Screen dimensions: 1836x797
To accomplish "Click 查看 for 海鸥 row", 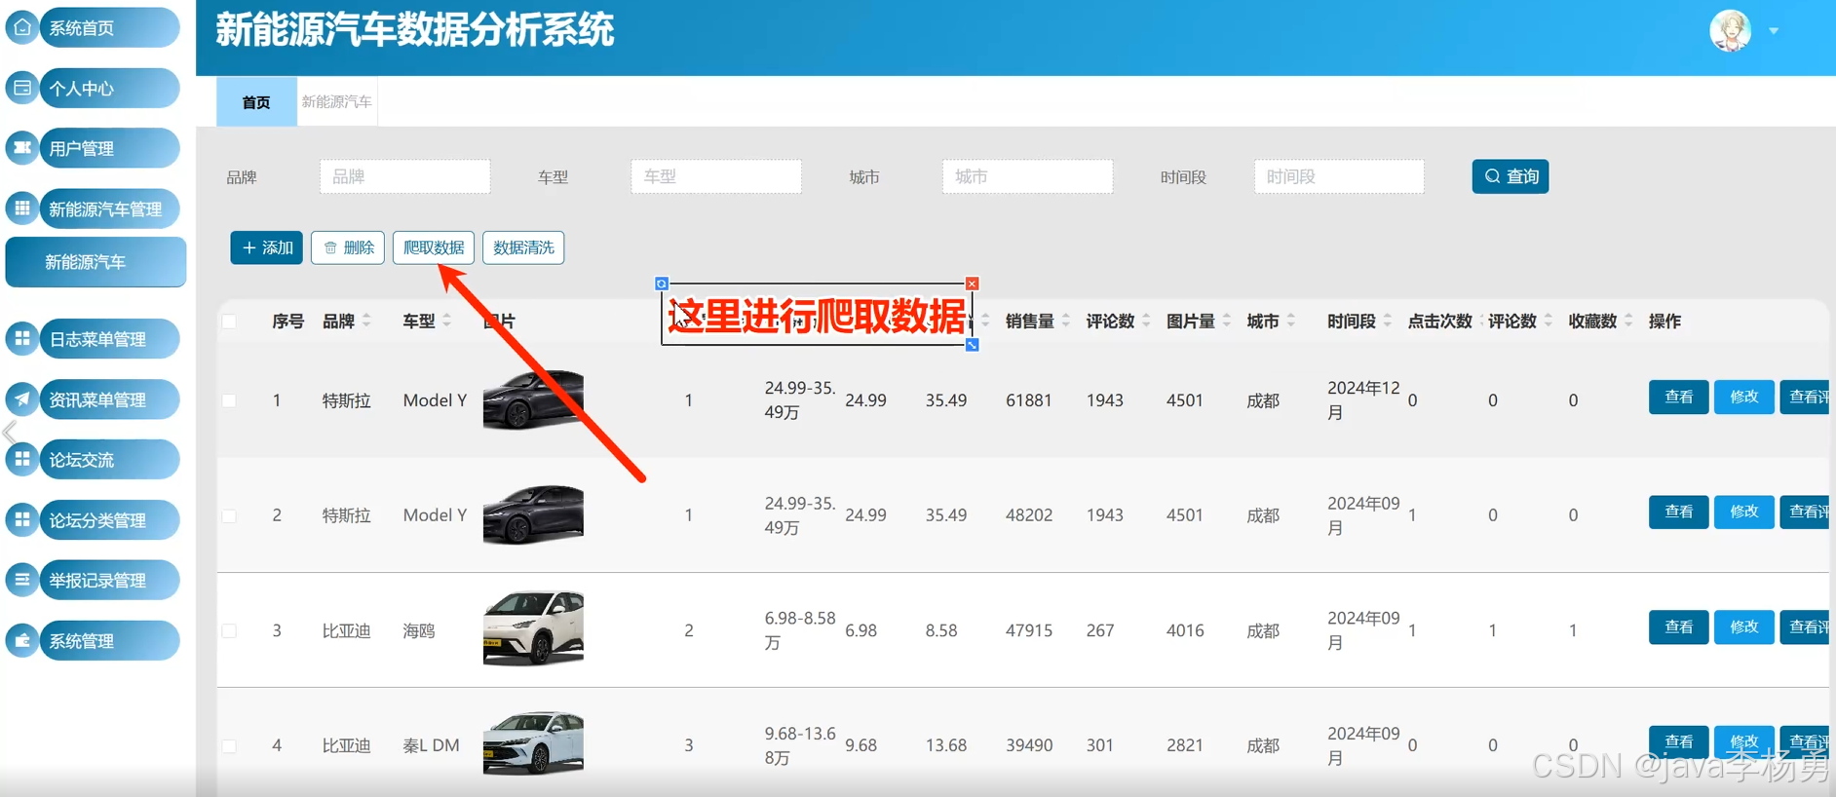I will click(x=1678, y=626).
